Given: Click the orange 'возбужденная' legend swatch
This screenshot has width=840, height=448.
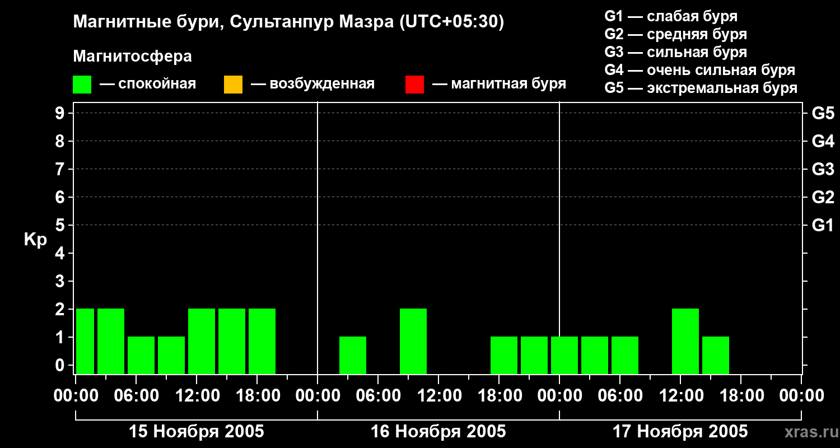Looking at the screenshot, I should click(233, 85).
